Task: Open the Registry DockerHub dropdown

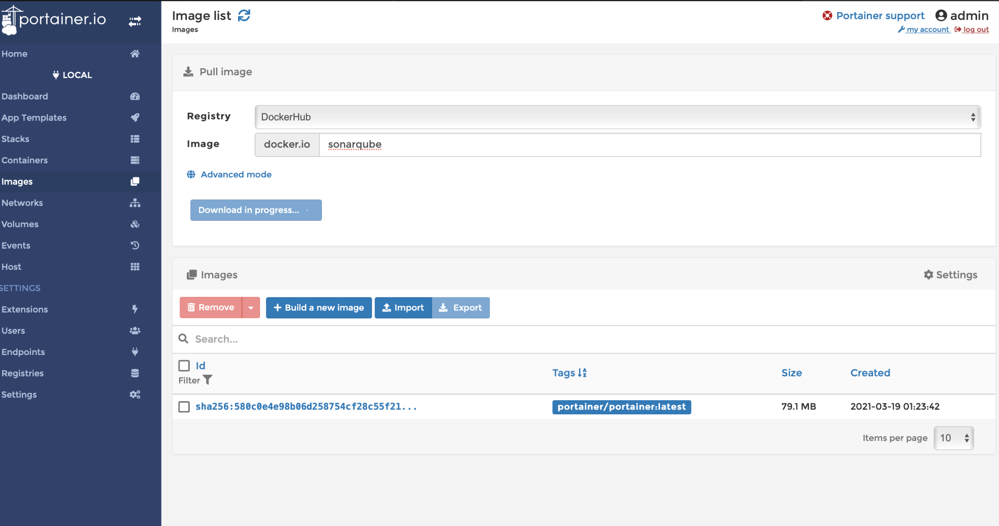Action: tap(618, 117)
